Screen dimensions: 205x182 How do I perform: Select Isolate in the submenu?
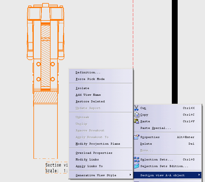82,88
